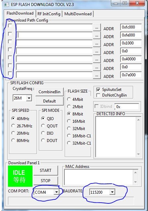Tick the checkbox for the 0xfe000 row
This screenshot has height=211, width=148.
pyautogui.click(x=10, y=34)
